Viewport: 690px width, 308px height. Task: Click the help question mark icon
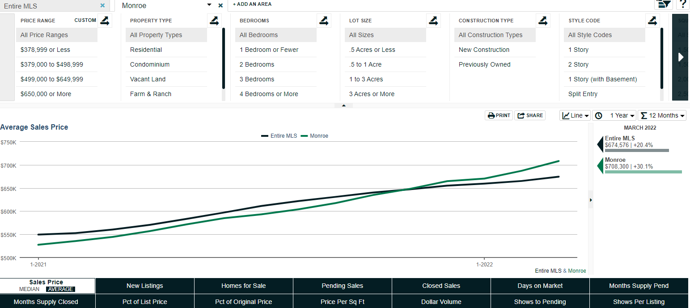(x=683, y=4)
